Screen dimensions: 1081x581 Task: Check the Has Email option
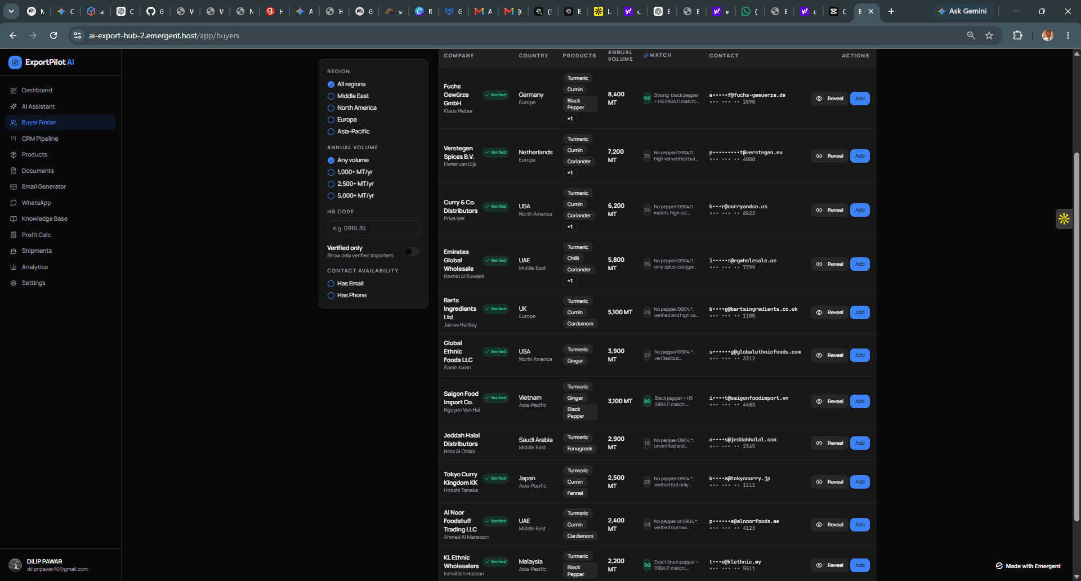pyautogui.click(x=331, y=284)
